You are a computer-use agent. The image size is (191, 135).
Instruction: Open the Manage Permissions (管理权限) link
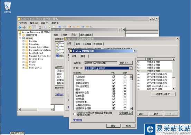click(78, 120)
